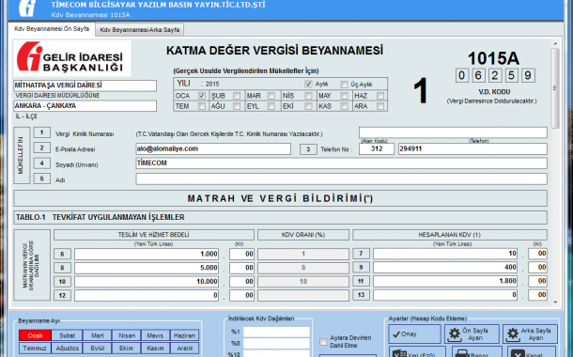Check the EYL month checkbox
The height and width of the screenshot is (357, 573).
tap(271, 106)
